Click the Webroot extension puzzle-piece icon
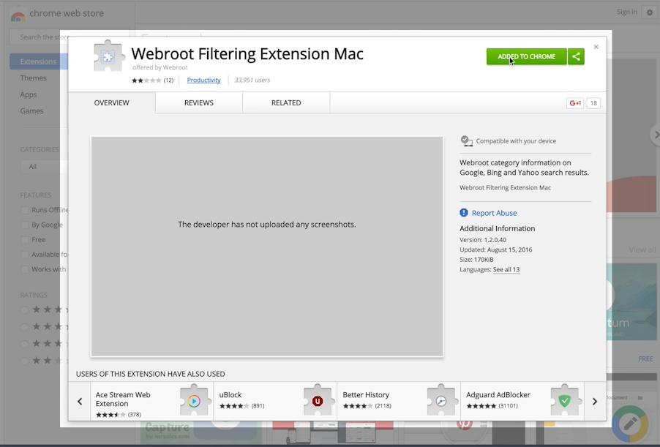This screenshot has width=660, height=447. click(x=108, y=56)
